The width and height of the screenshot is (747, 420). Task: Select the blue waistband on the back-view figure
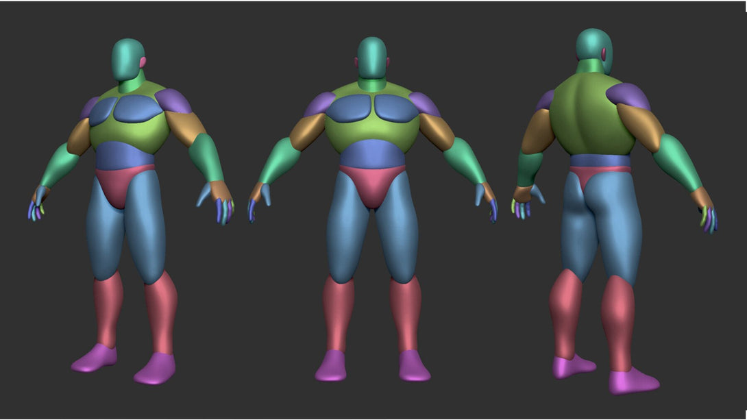pyautogui.click(x=600, y=162)
